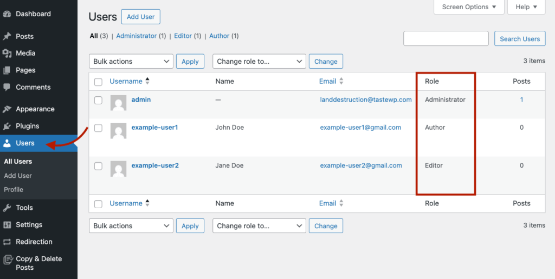Click the Appearance paintbrush icon
This screenshot has height=279, width=555.
[x=7, y=109]
